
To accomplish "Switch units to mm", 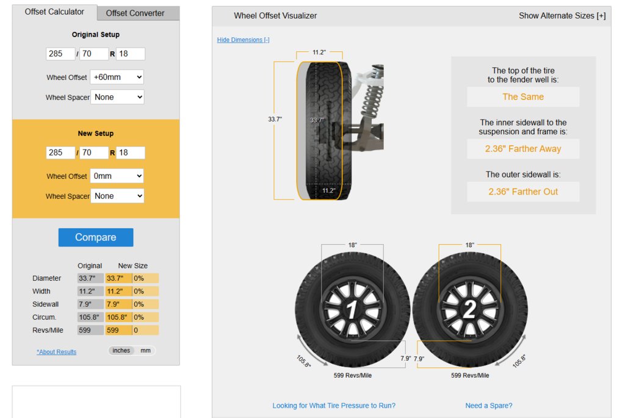I will pyautogui.click(x=145, y=350).
